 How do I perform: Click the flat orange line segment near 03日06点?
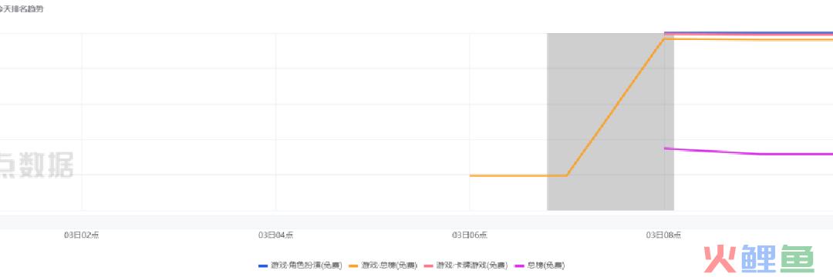click(518, 175)
